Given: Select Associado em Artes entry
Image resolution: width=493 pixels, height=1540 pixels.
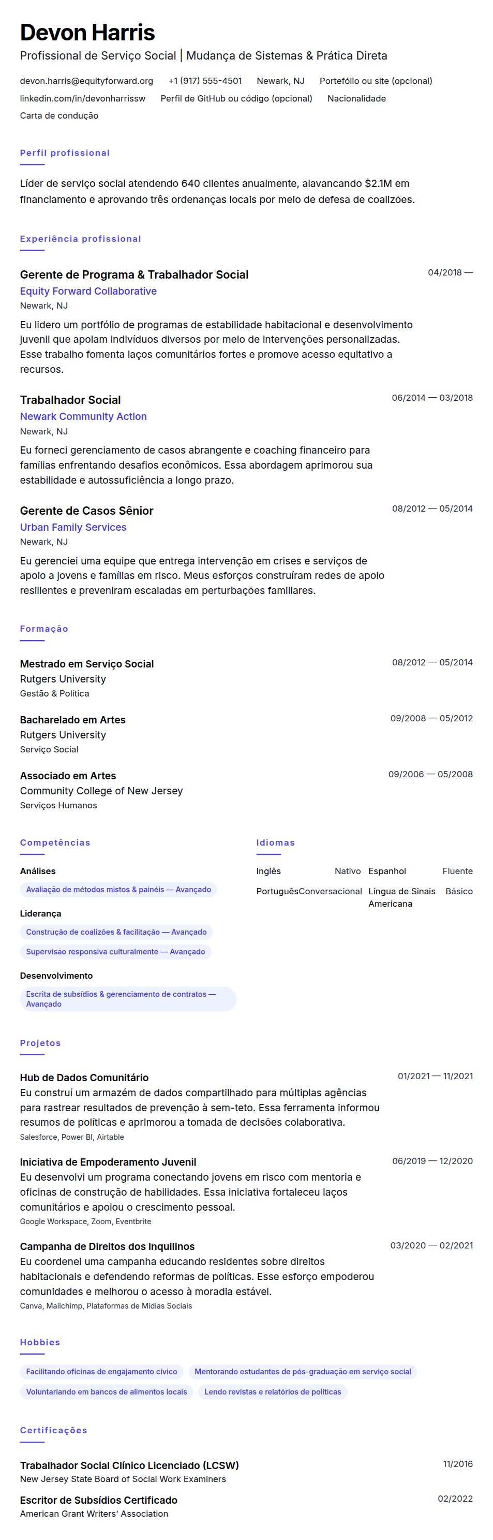Looking at the screenshot, I should point(68,775).
